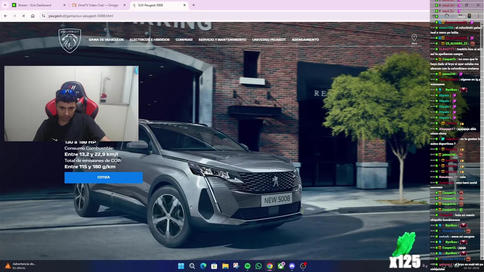The image size is (484, 272).
Task: Open WhatsApp from taskbar
Action: (x=259, y=266)
